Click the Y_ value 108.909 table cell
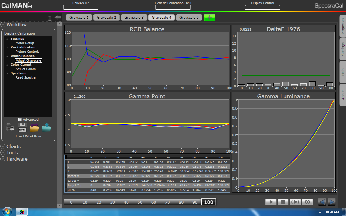The height and width of the screenshot is (216, 346). pyautogui.click(x=224, y=171)
